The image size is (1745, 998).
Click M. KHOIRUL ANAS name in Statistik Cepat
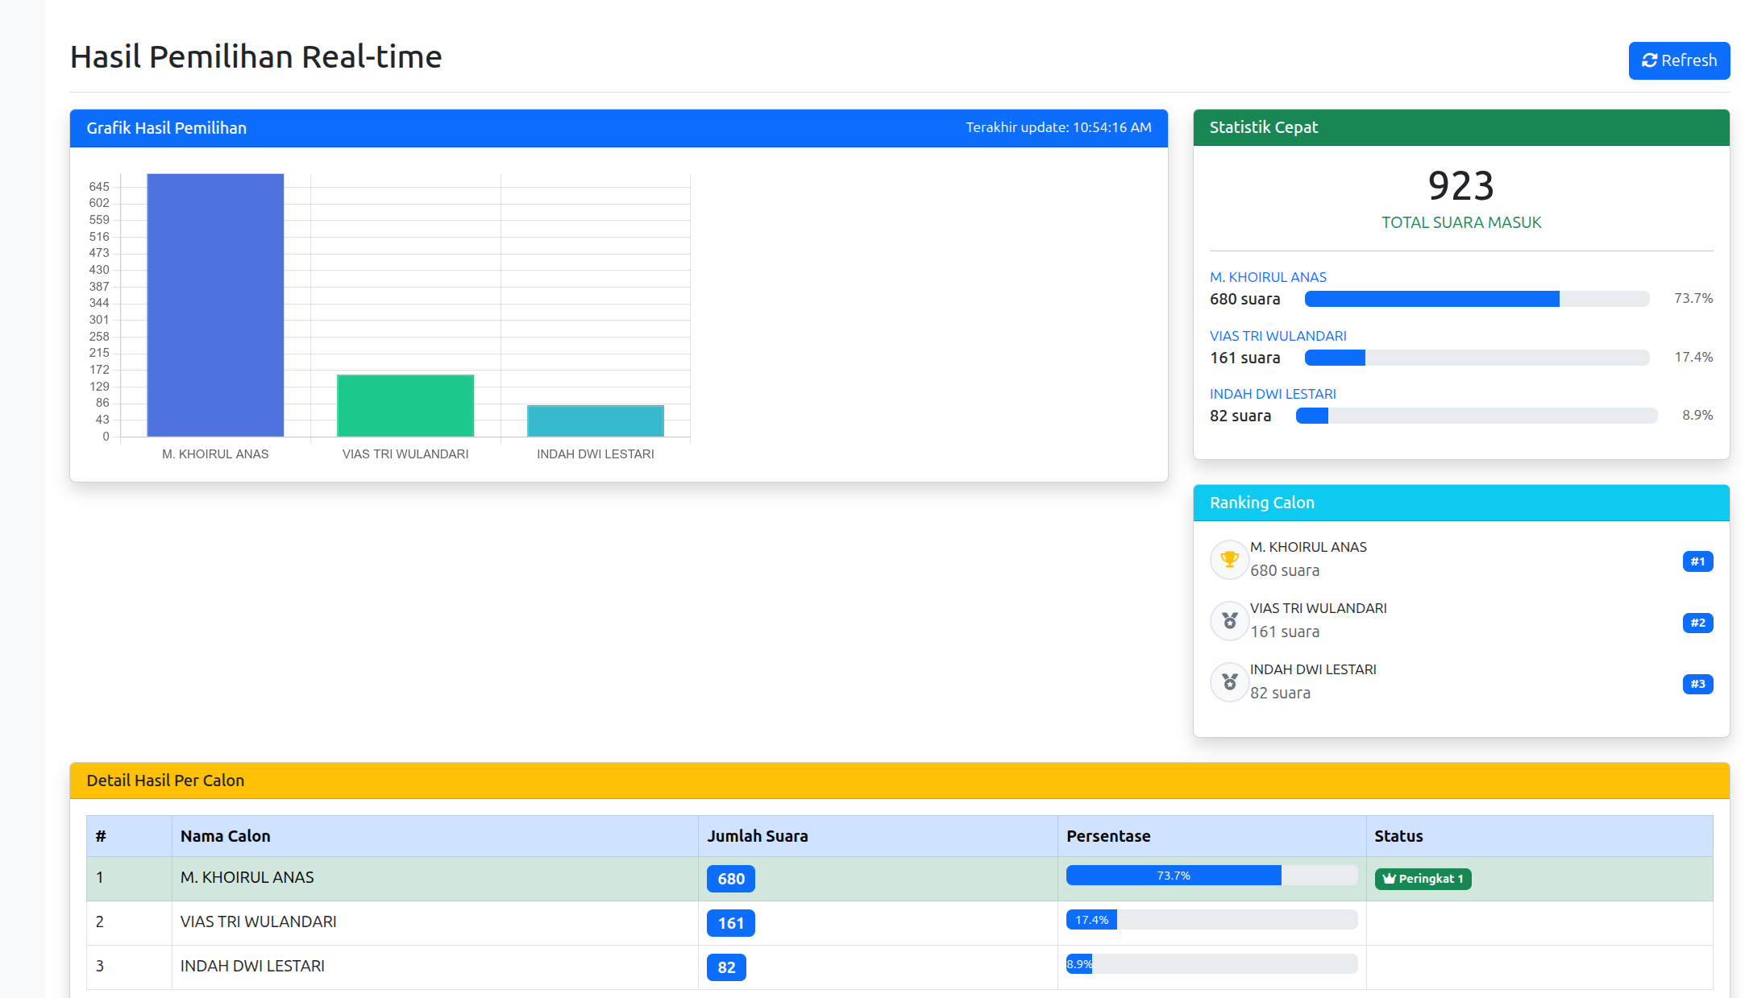tap(1268, 277)
